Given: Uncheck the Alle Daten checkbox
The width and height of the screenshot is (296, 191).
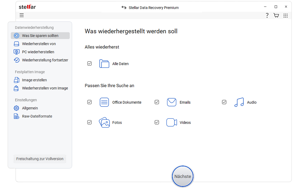Looking at the screenshot, I should 89,63.
